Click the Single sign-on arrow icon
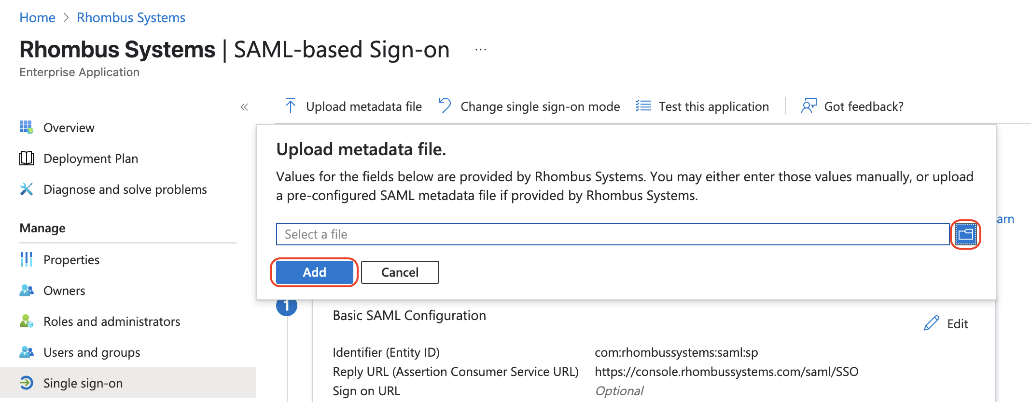Image resolution: width=1031 pixels, height=402 pixels. tap(27, 383)
